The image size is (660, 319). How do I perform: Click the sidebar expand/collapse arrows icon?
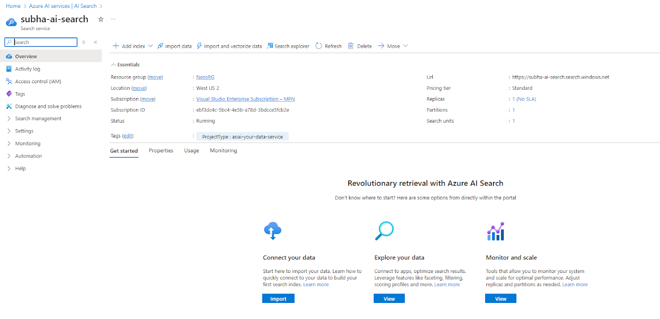[84, 42]
